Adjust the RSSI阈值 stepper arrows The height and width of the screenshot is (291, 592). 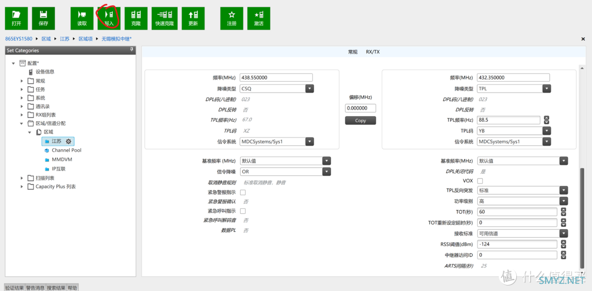(x=563, y=244)
